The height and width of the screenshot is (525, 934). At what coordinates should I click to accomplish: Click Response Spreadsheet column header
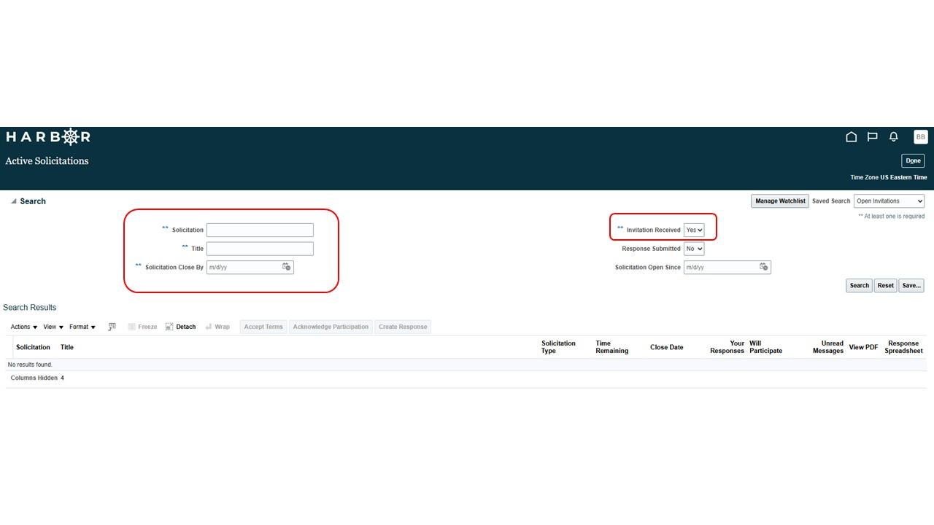903,347
